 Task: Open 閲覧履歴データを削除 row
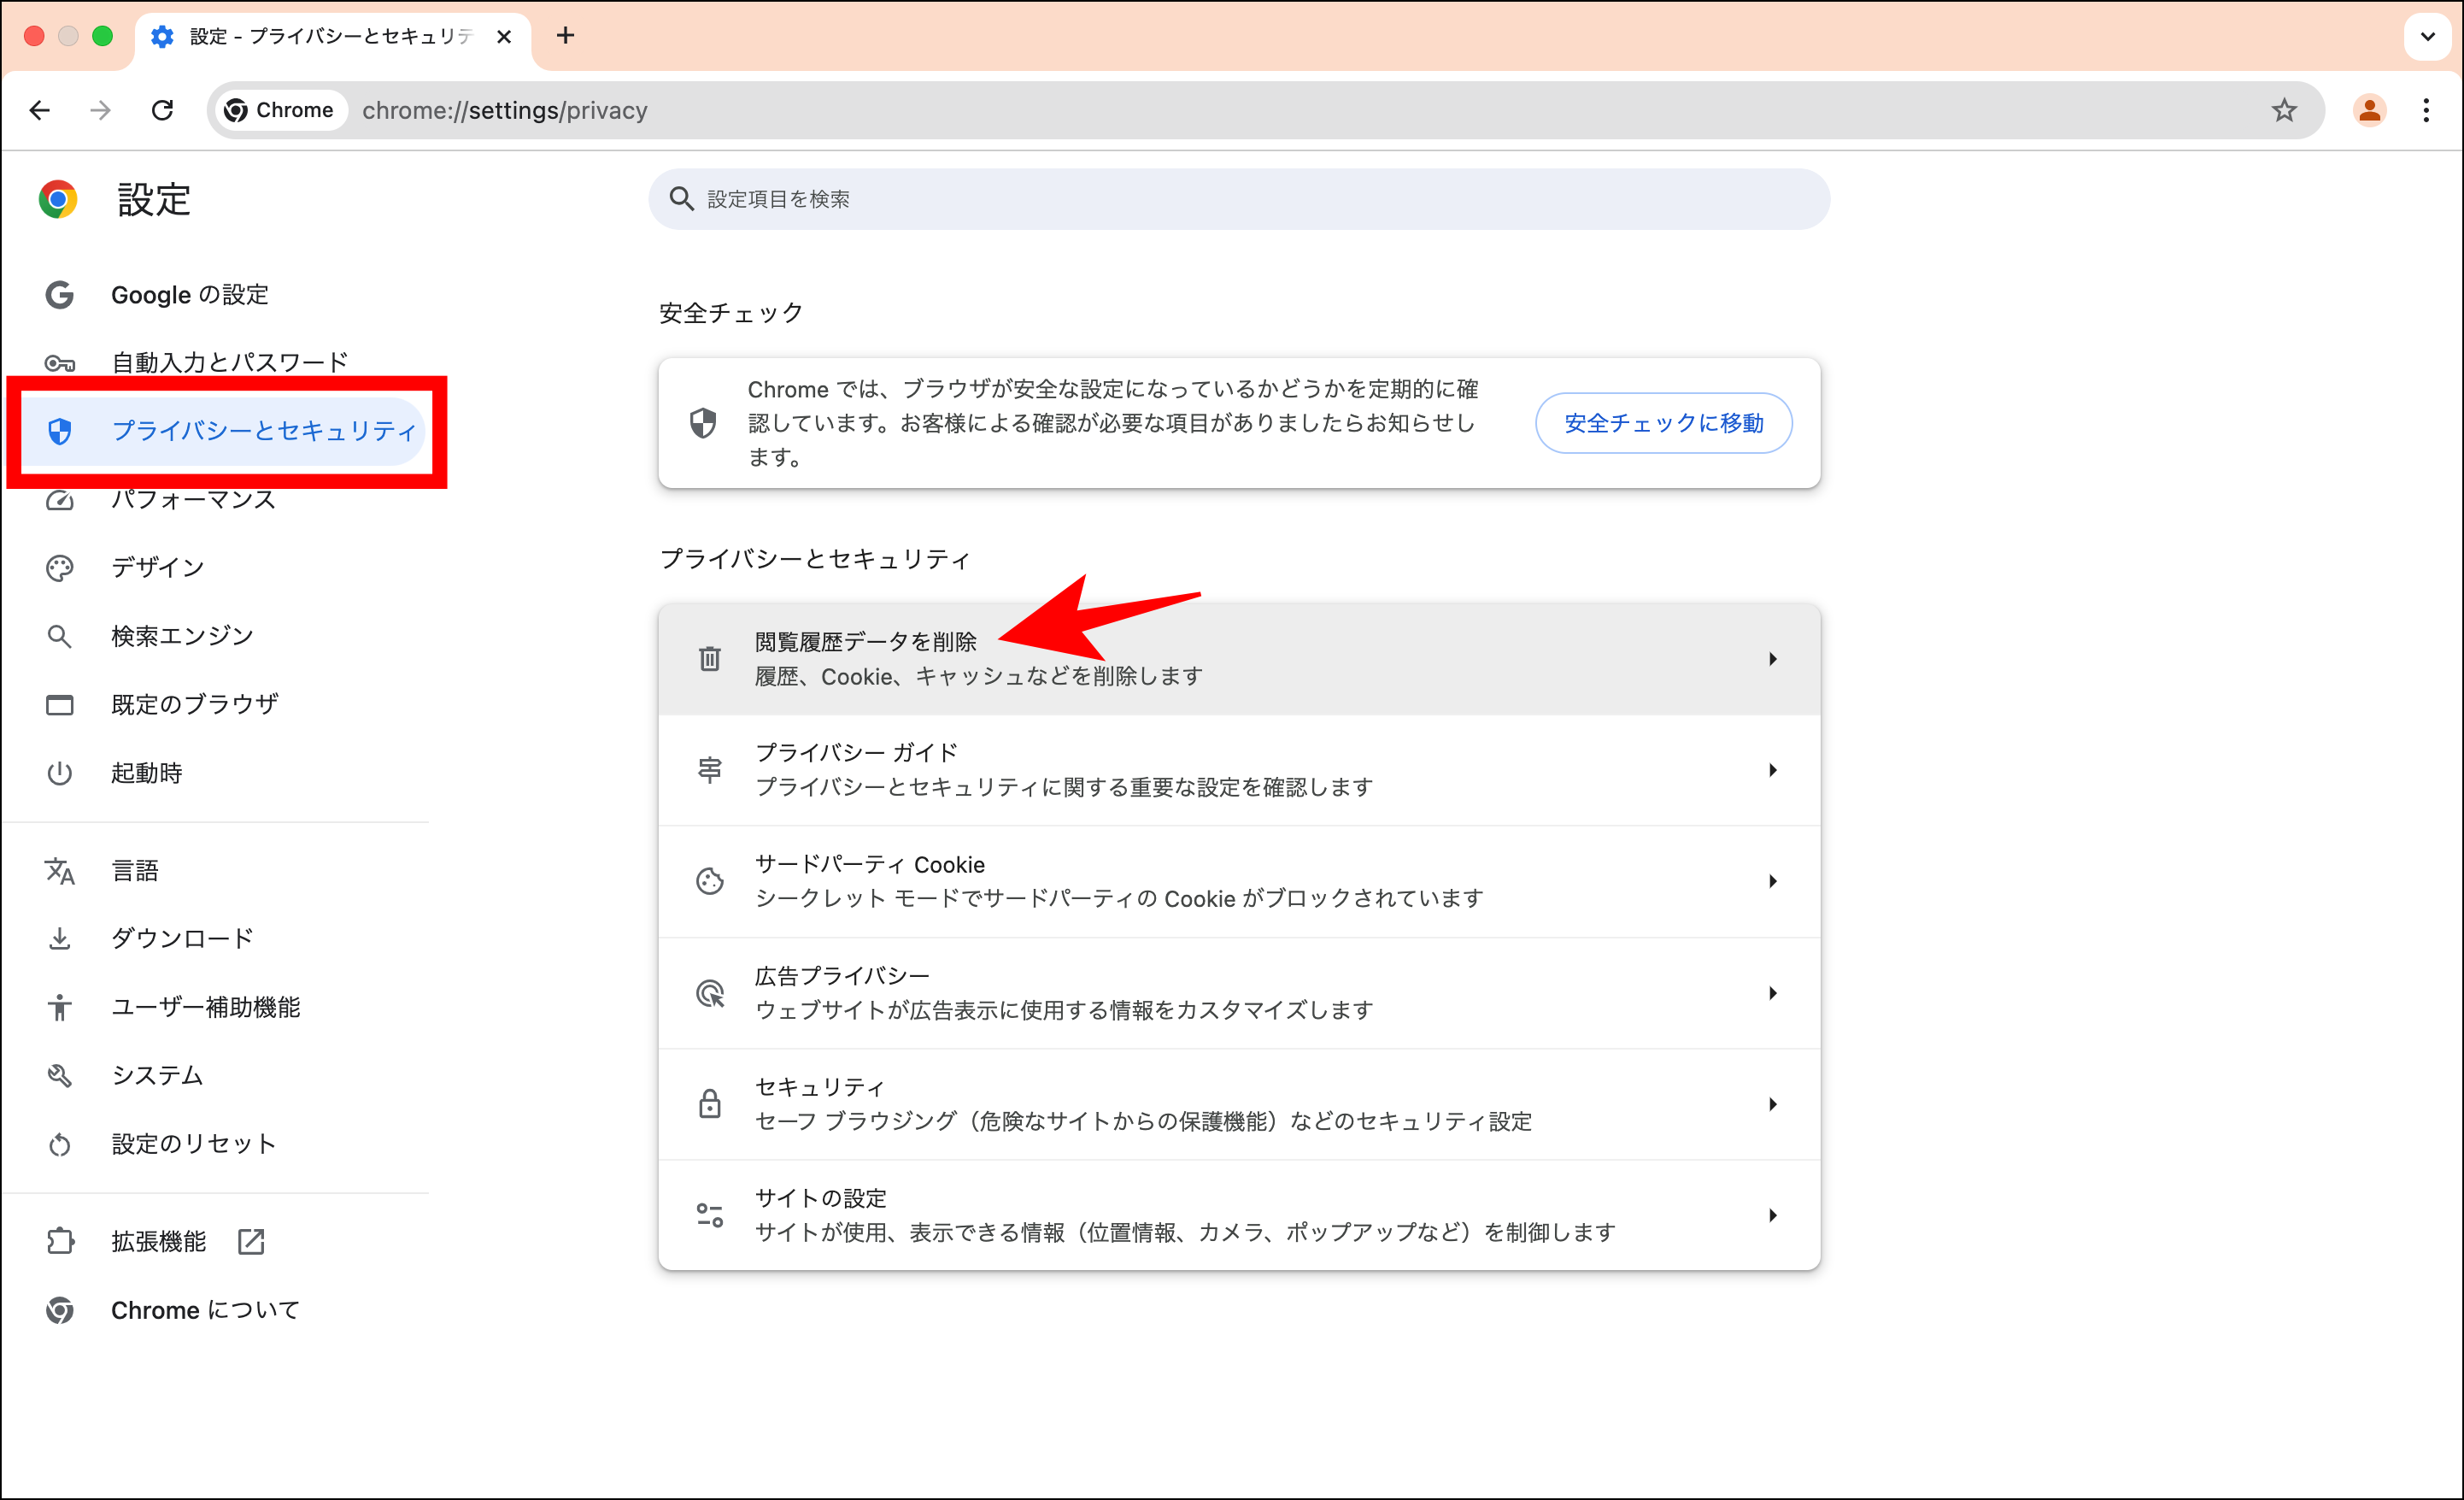1239,658
